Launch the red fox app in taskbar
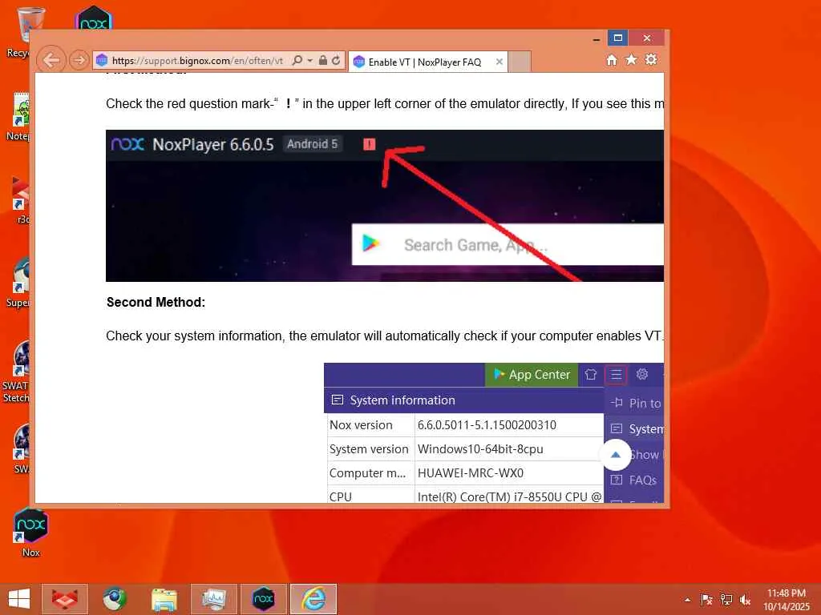The width and height of the screenshot is (821, 615). coord(65,599)
